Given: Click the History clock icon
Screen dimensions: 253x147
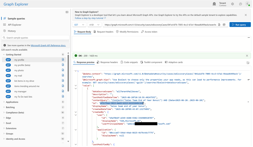Looking at the screenshot, I should [5, 31].
